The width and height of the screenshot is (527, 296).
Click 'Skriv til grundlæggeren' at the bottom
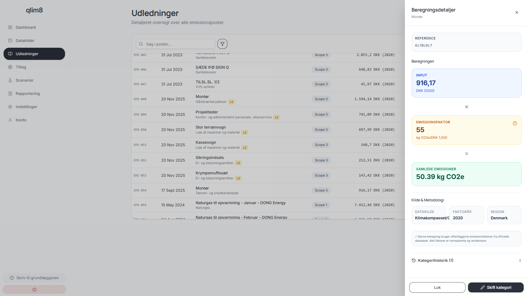coord(34,278)
